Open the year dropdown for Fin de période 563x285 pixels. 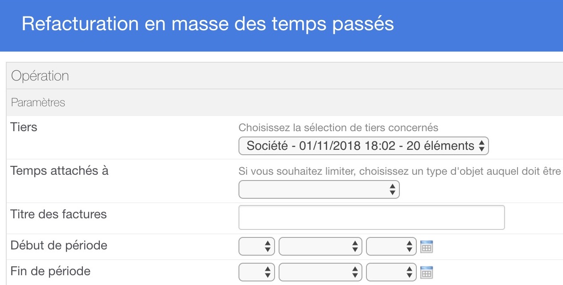point(391,272)
